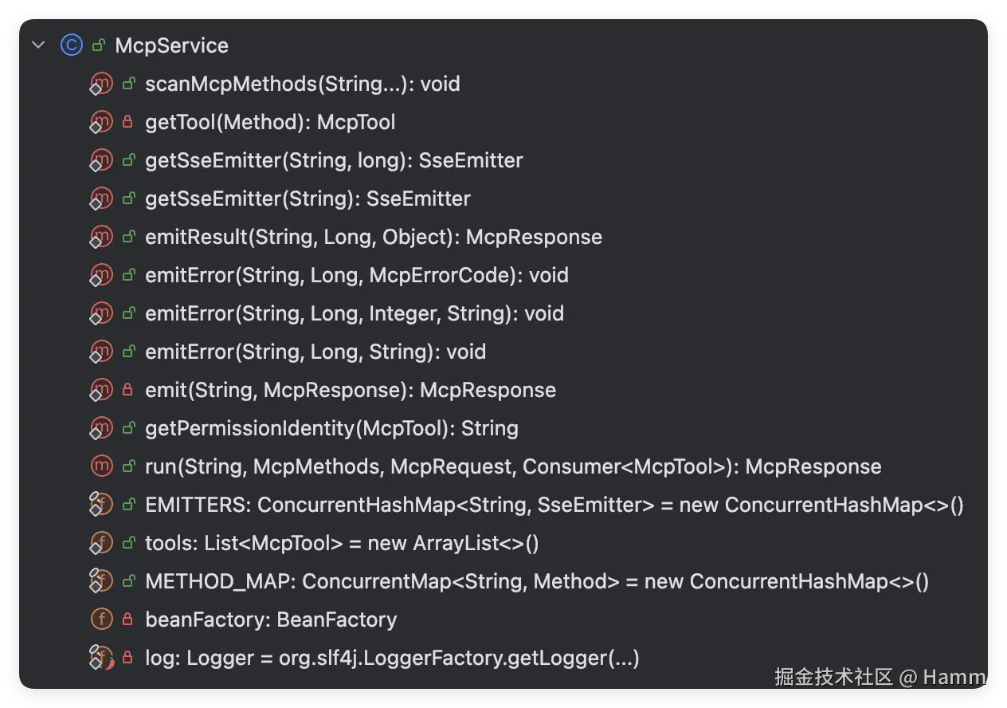Select emitError with Integer and String parameters
Image resolution: width=1007 pixels, height=708 pixels.
coord(354,313)
